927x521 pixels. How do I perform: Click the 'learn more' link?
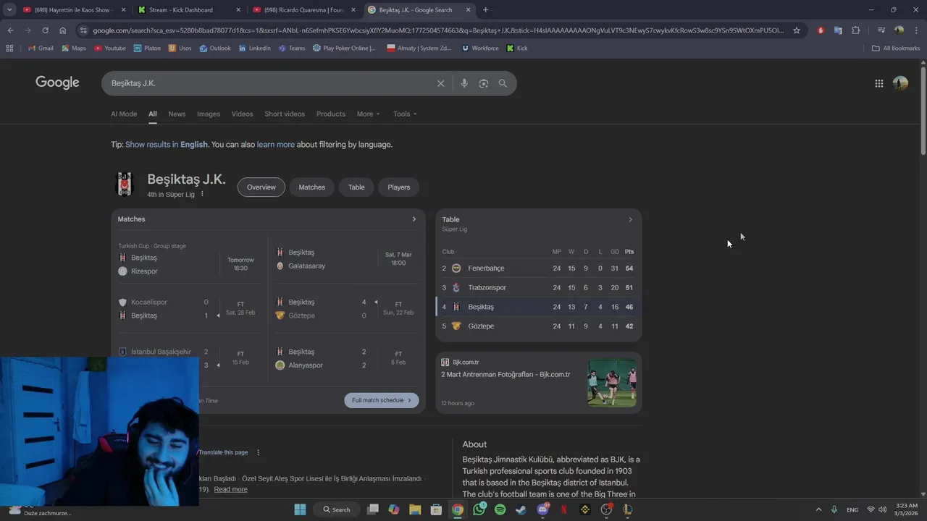[x=276, y=145]
